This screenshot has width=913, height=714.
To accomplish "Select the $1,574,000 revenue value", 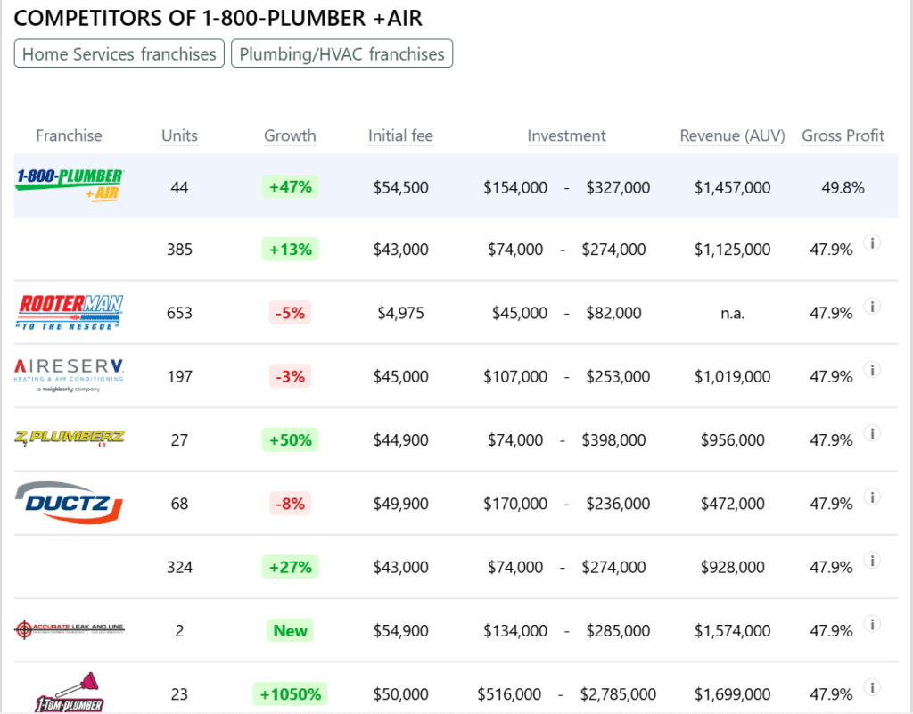I will pos(733,630).
